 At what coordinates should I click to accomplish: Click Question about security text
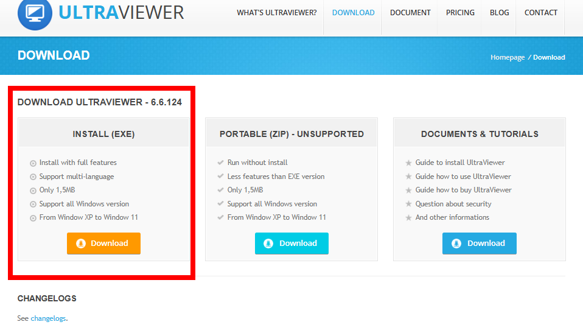click(x=453, y=204)
